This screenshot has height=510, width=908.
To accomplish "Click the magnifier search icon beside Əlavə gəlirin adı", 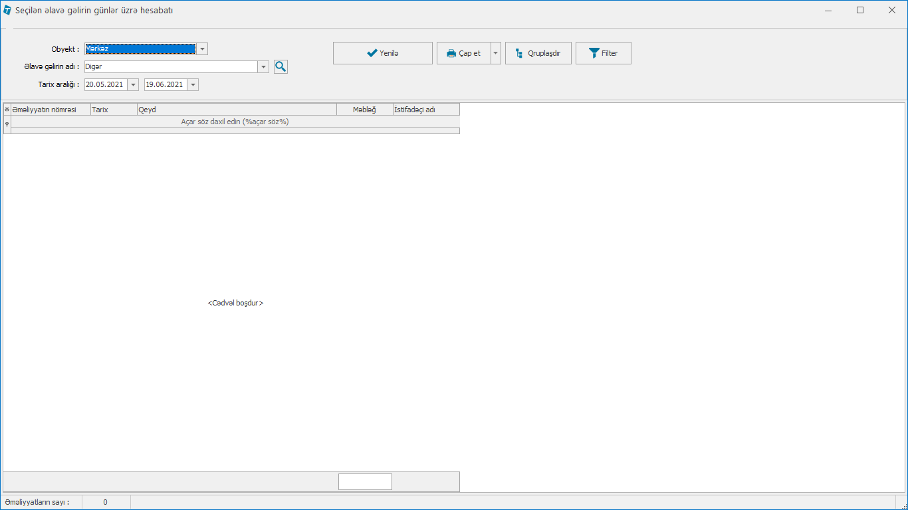I will pos(281,66).
